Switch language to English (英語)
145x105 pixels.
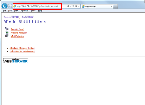(x=28, y=17)
